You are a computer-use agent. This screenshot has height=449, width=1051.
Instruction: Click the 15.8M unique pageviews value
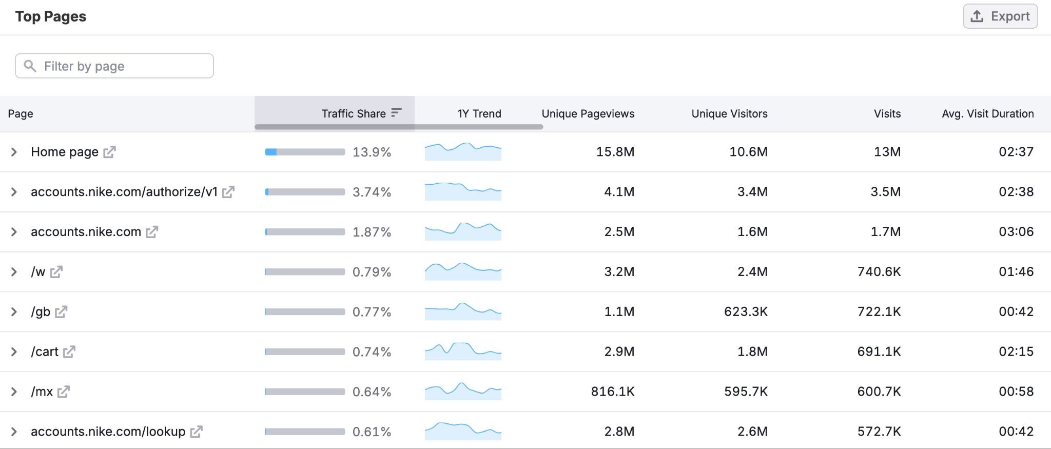pos(615,152)
